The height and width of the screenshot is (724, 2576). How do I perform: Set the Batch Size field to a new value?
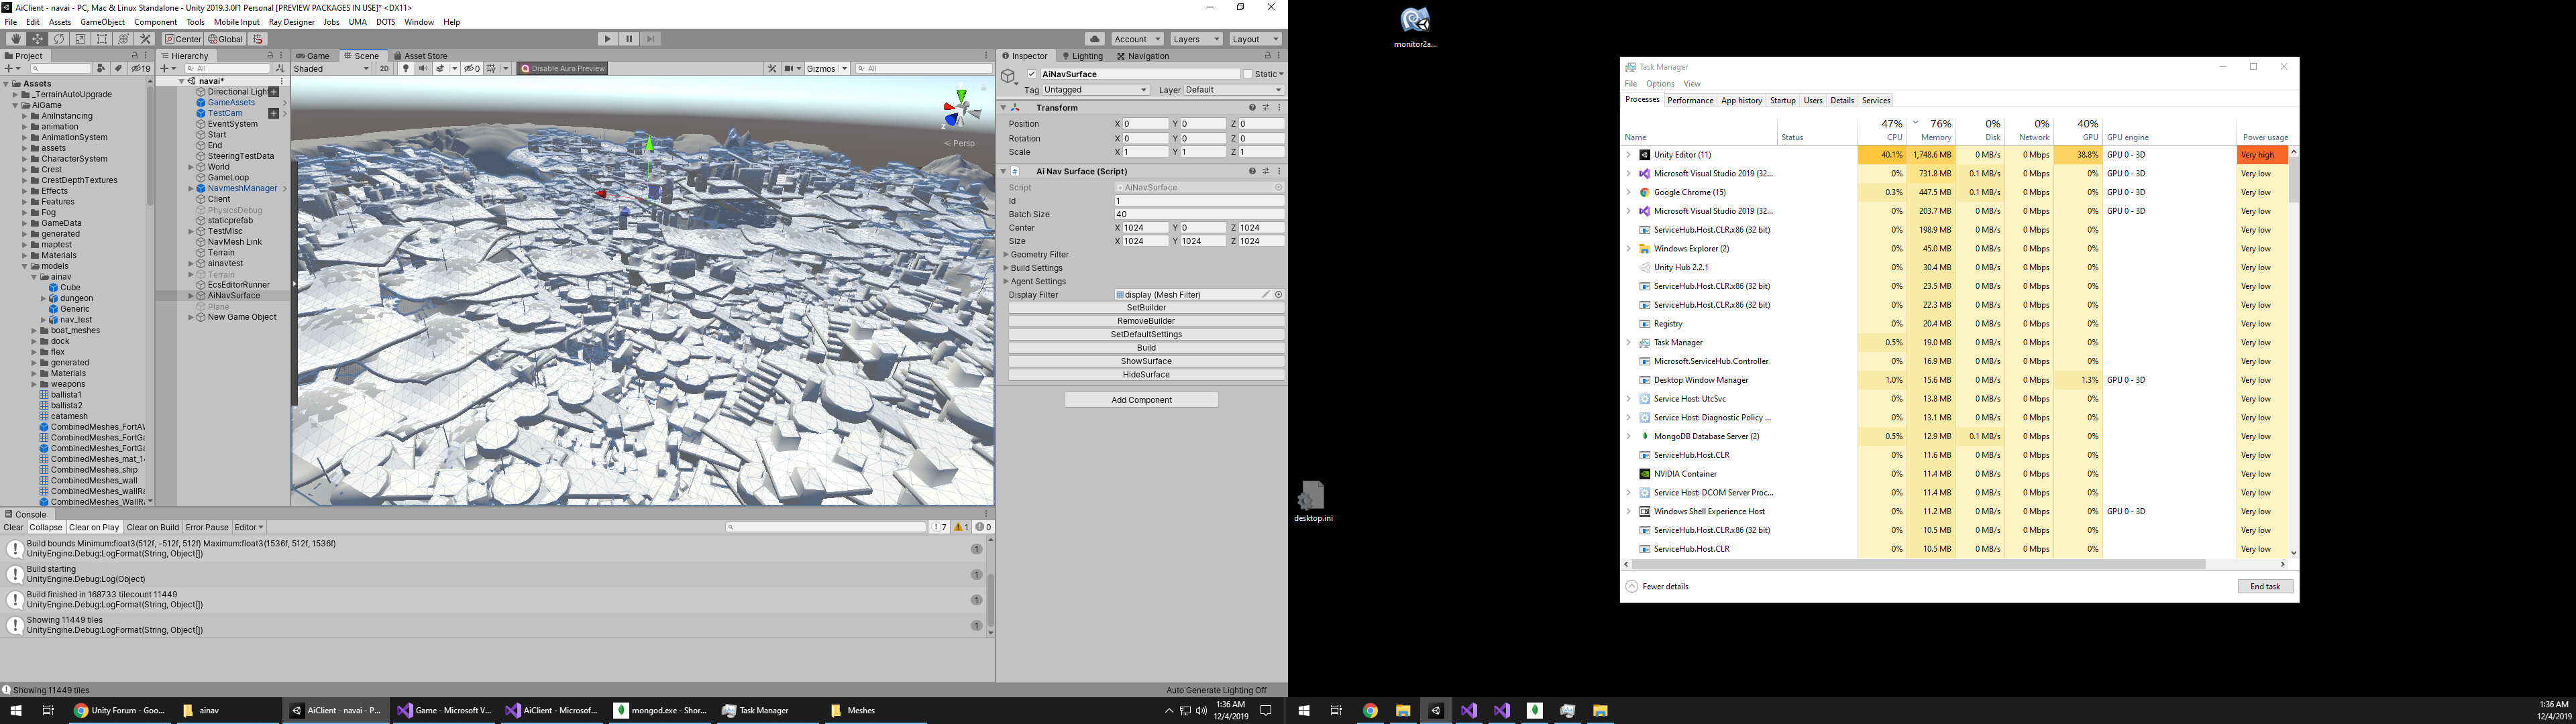tap(1197, 213)
